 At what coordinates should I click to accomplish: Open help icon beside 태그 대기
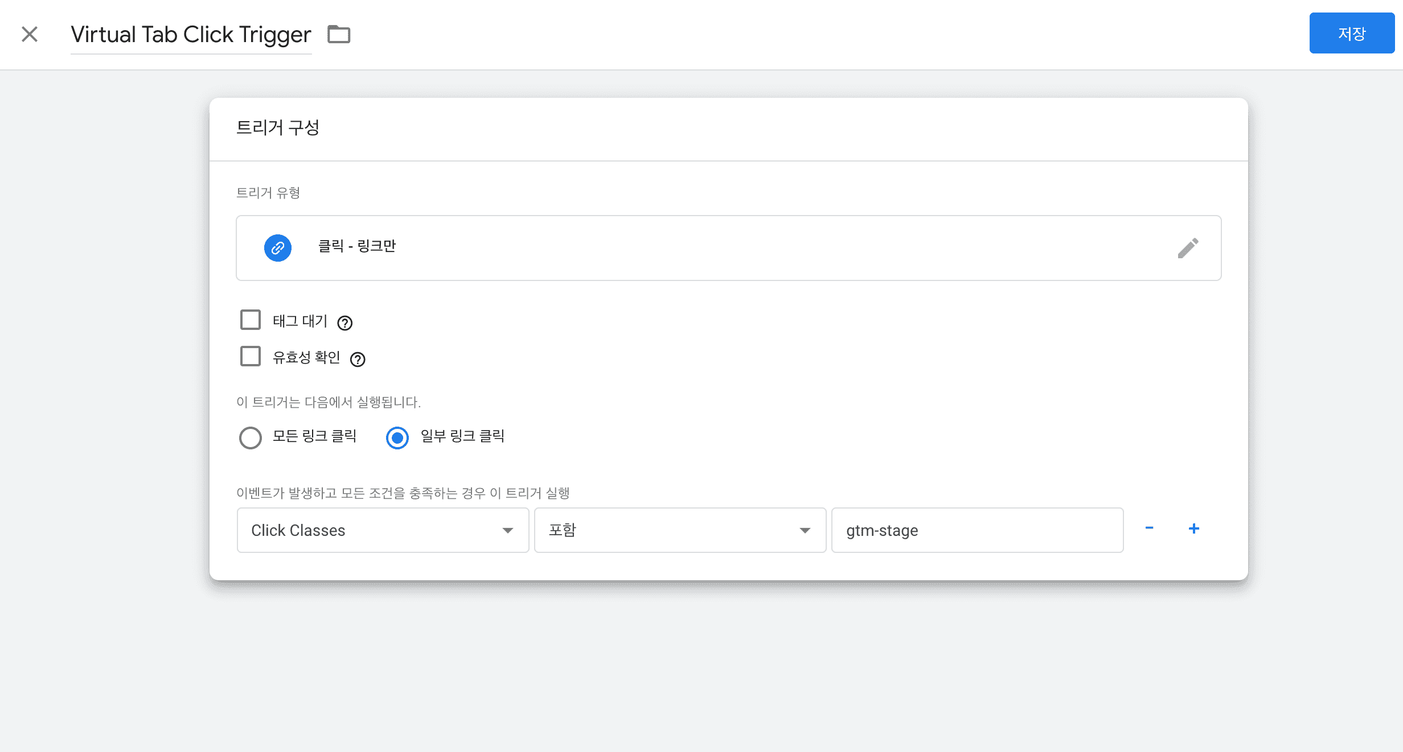345,323
